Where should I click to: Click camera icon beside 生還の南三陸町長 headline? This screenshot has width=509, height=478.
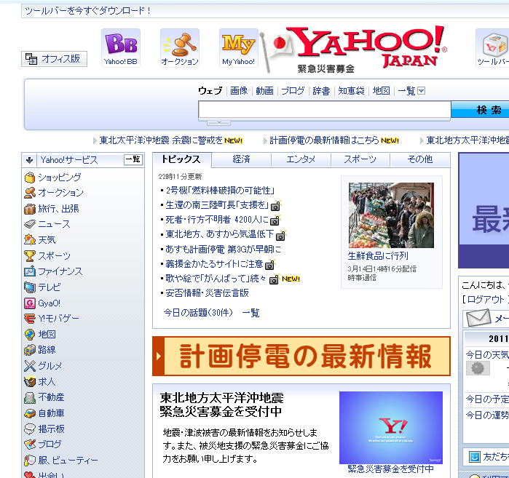(275, 206)
